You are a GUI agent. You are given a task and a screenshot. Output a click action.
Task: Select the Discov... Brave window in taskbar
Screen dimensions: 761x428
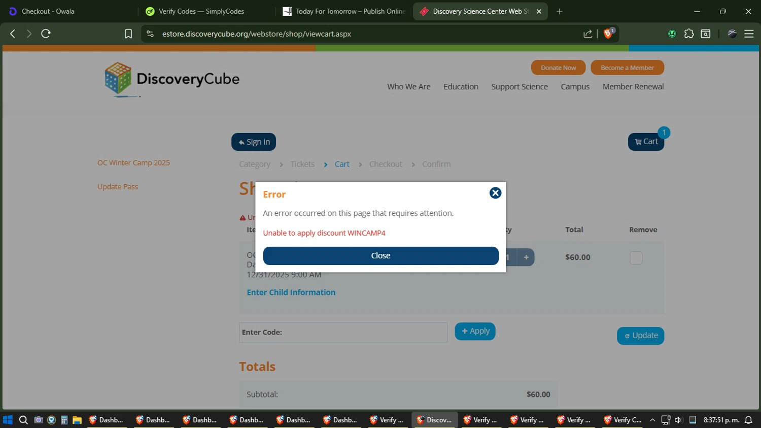[434, 420]
